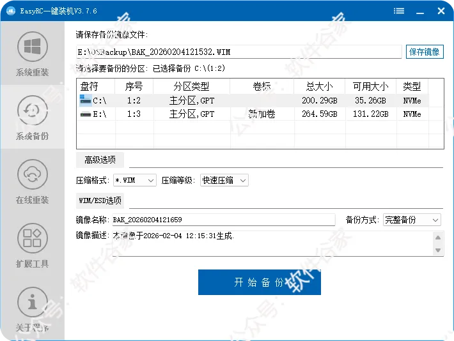Open the 高级选项 advanced options tab

pyautogui.click(x=100, y=160)
